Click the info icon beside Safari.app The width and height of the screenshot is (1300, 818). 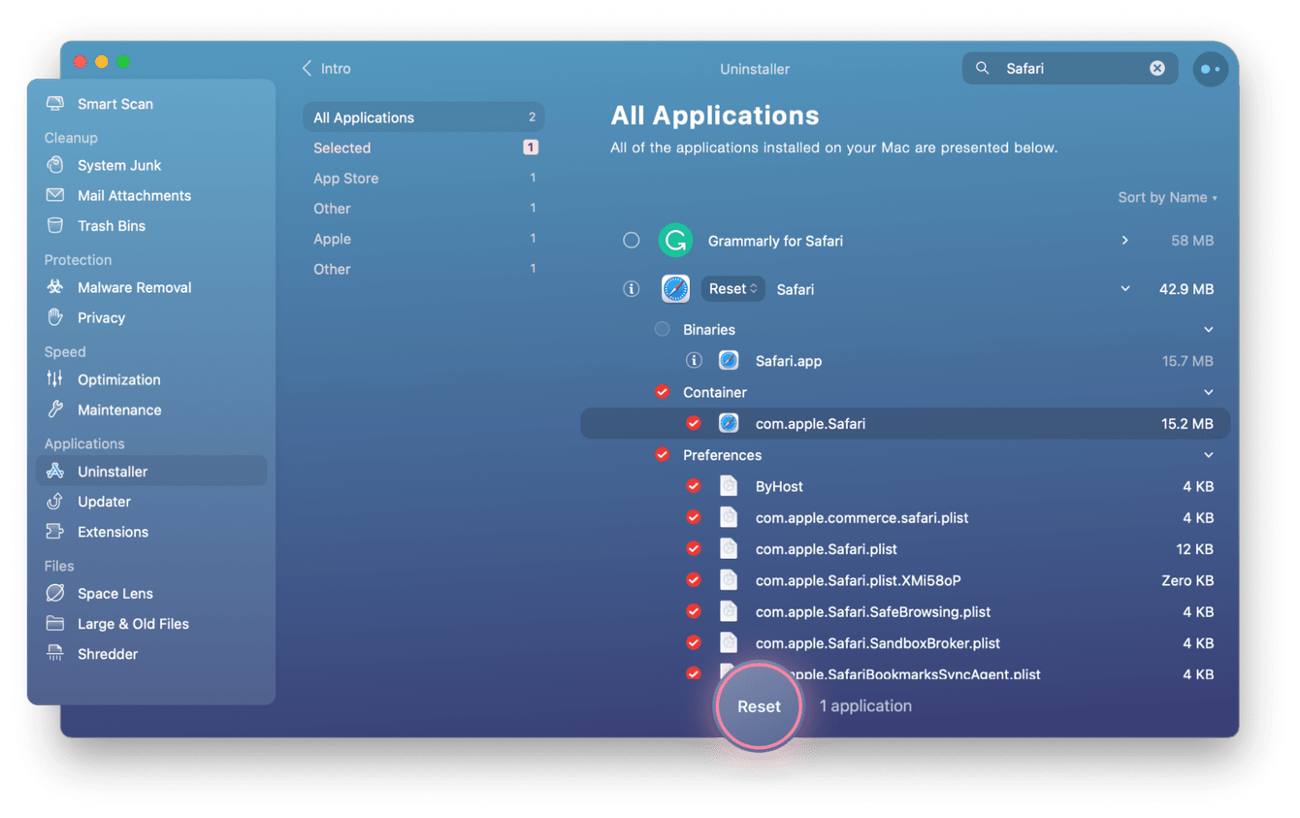(694, 361)
